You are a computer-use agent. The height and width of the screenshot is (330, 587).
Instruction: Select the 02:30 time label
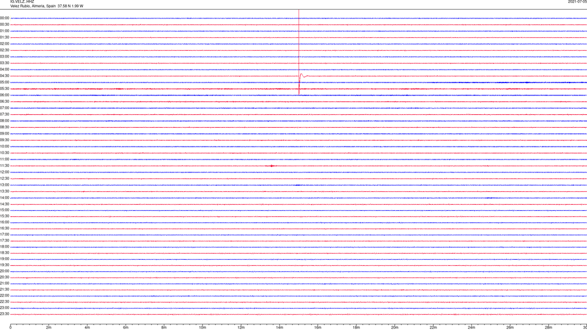tap(4, 50)
